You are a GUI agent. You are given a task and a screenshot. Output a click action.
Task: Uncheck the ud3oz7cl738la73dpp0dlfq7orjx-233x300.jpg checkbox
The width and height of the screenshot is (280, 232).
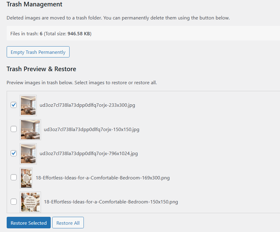pos(14,105)
